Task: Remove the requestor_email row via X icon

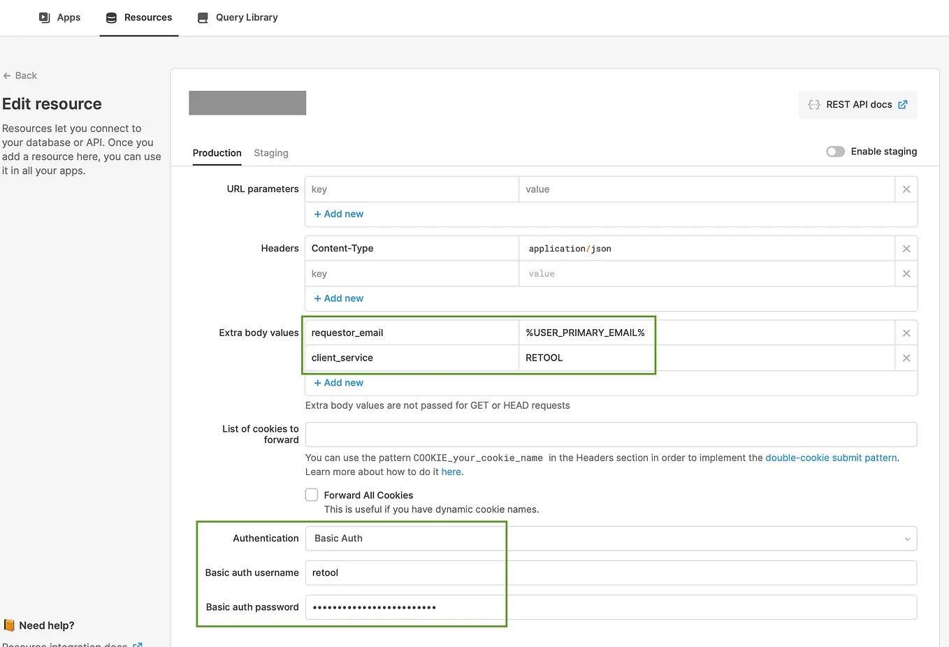Action: [x=906, y=333]
